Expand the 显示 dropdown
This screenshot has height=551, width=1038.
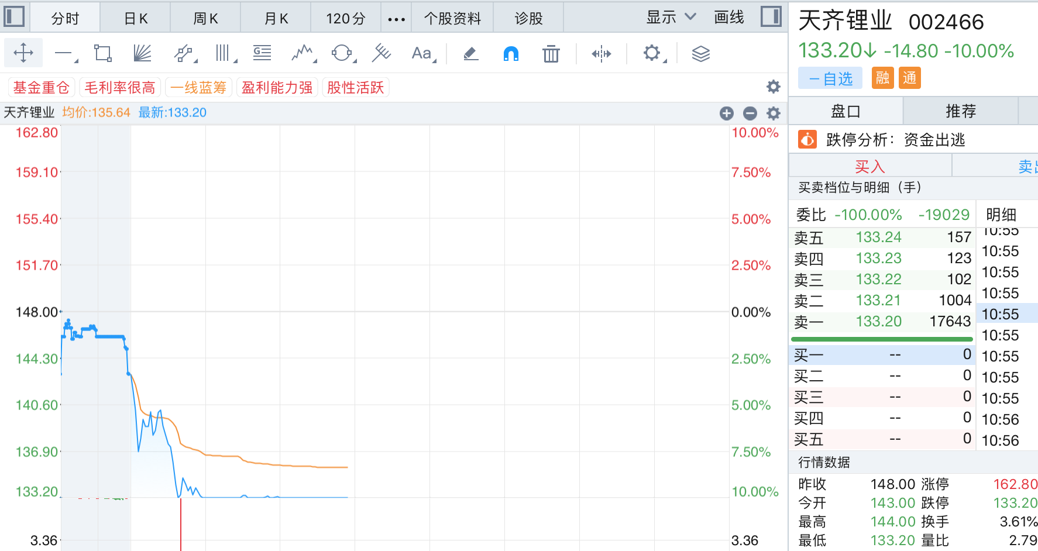tap(671, 18)
